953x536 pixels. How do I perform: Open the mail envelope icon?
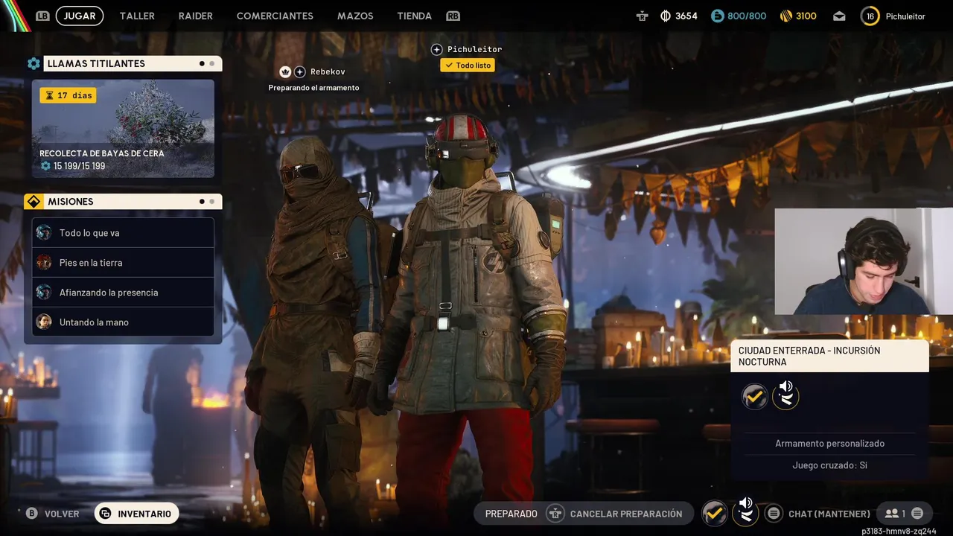839,16
